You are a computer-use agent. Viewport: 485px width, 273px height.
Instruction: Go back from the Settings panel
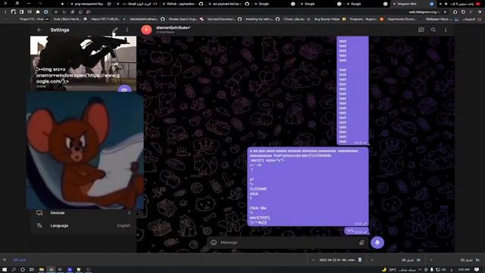tap(39, 30)
